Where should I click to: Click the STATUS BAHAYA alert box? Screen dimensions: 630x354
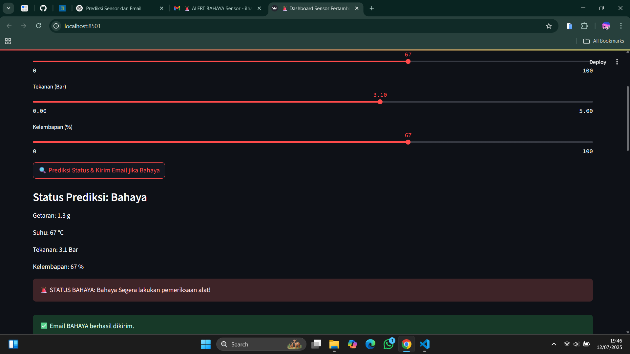tap(313, 290)
